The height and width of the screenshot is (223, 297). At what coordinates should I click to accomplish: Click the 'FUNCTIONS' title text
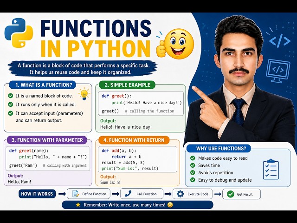click(x=96, y=28)
